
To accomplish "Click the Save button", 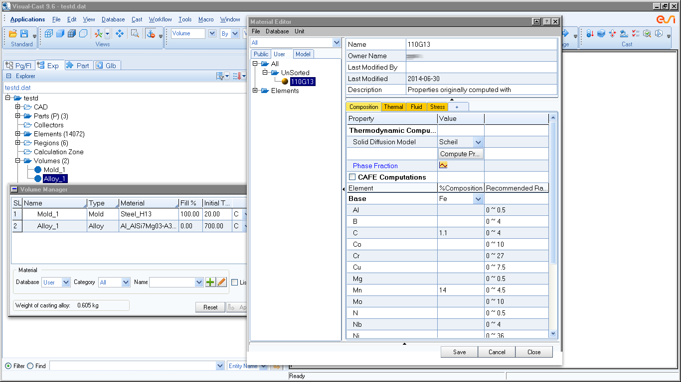I will [459, 352].
